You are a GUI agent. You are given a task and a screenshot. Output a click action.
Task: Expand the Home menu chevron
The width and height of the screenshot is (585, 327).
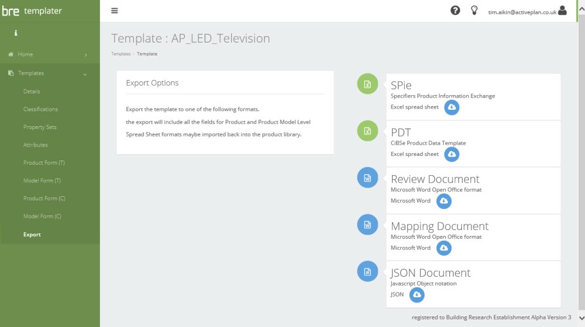point(86,55)
